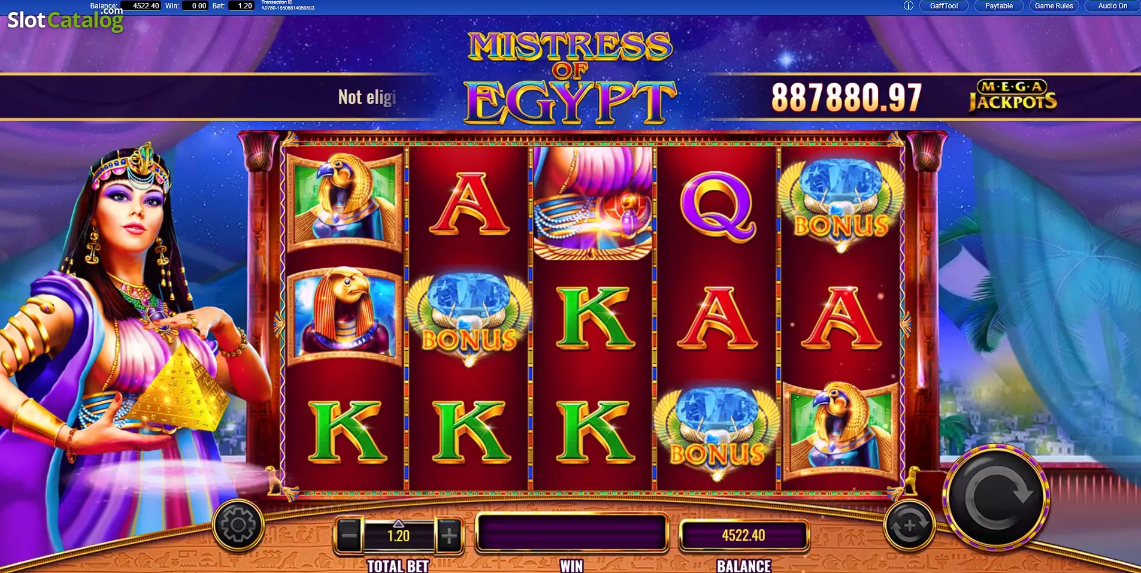Click the SlotCatalog.com logo
The image size is (1141, 573).
point(65,20)
